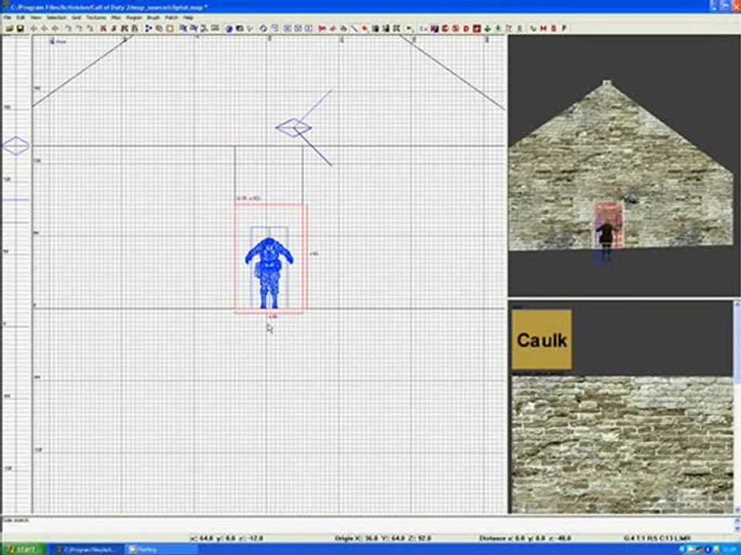Click the yellow hollow square brush icon
Screen dimensions: 741x555
[x=170, y=29]
